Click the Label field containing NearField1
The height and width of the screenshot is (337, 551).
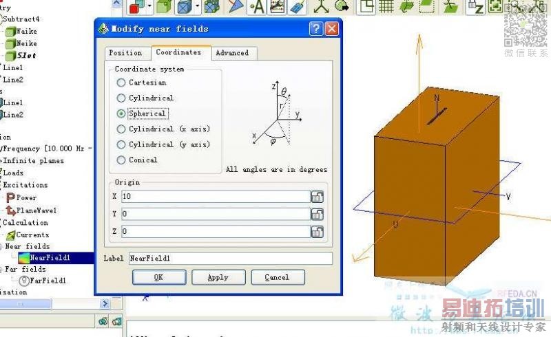pyautogui.click(x=231, y=259)
